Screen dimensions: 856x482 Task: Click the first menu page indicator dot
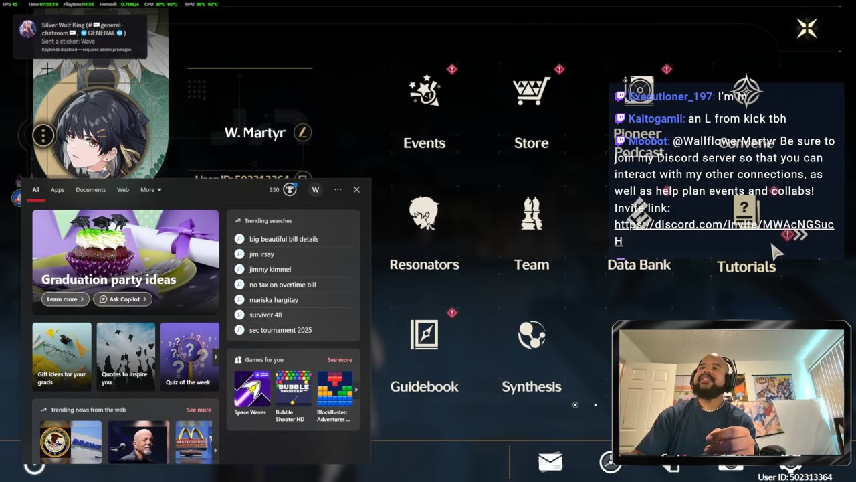click(575, 405)
